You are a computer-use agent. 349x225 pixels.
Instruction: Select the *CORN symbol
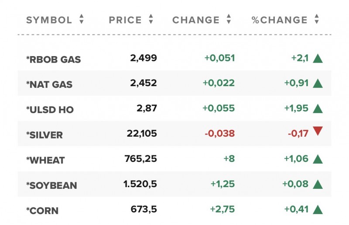tap(42, 211)
